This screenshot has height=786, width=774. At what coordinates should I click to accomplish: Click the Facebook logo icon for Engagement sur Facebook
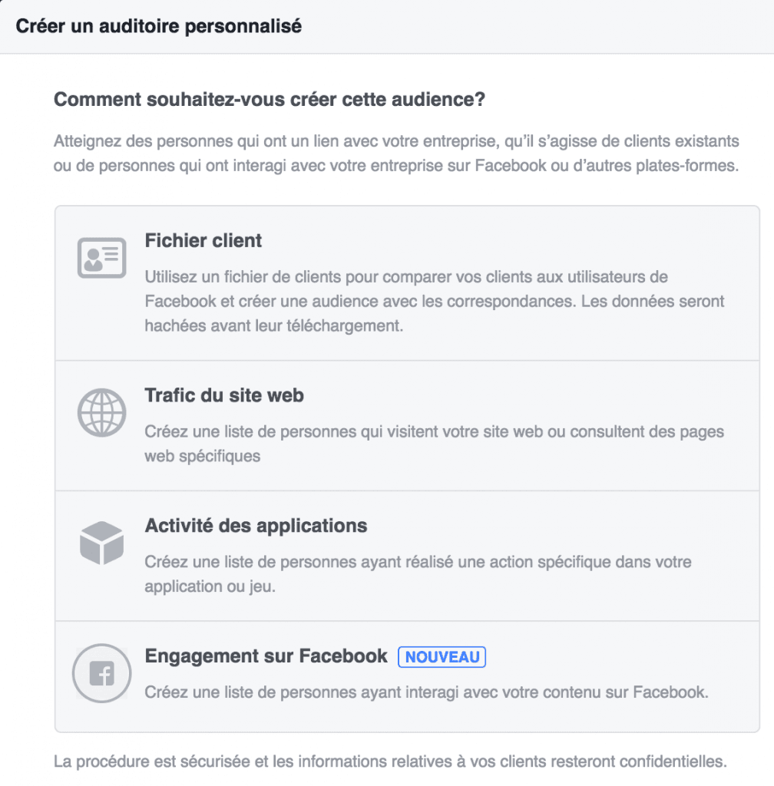101,674
